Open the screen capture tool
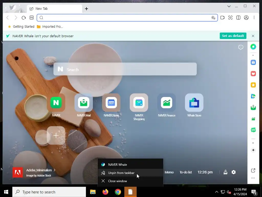The height and width of the screenshot is (197, 262). 231,18
